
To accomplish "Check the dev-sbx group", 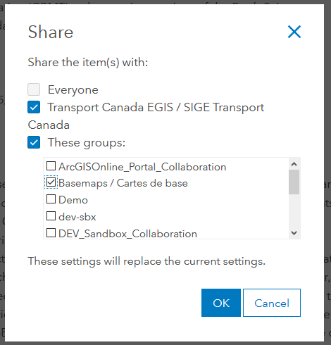I will click(x=51, y=216).
